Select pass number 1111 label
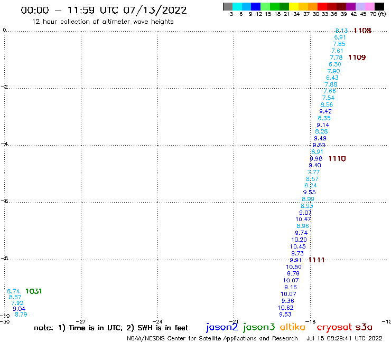 (316, 260)
